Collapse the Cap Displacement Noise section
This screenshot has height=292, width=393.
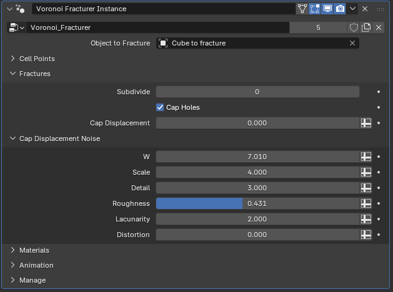[13, 139]
